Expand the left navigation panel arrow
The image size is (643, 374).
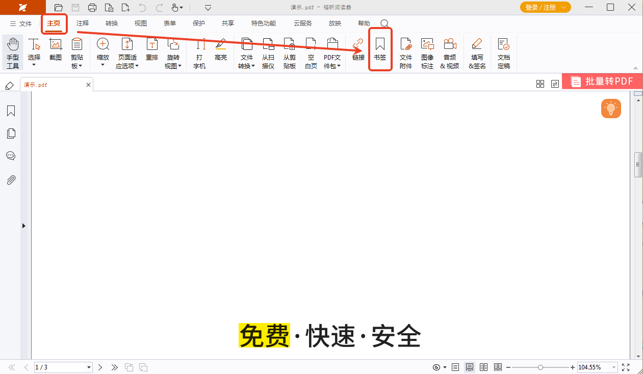point(24,226)
